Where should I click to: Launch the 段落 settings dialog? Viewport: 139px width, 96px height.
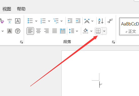click(113, 42)
